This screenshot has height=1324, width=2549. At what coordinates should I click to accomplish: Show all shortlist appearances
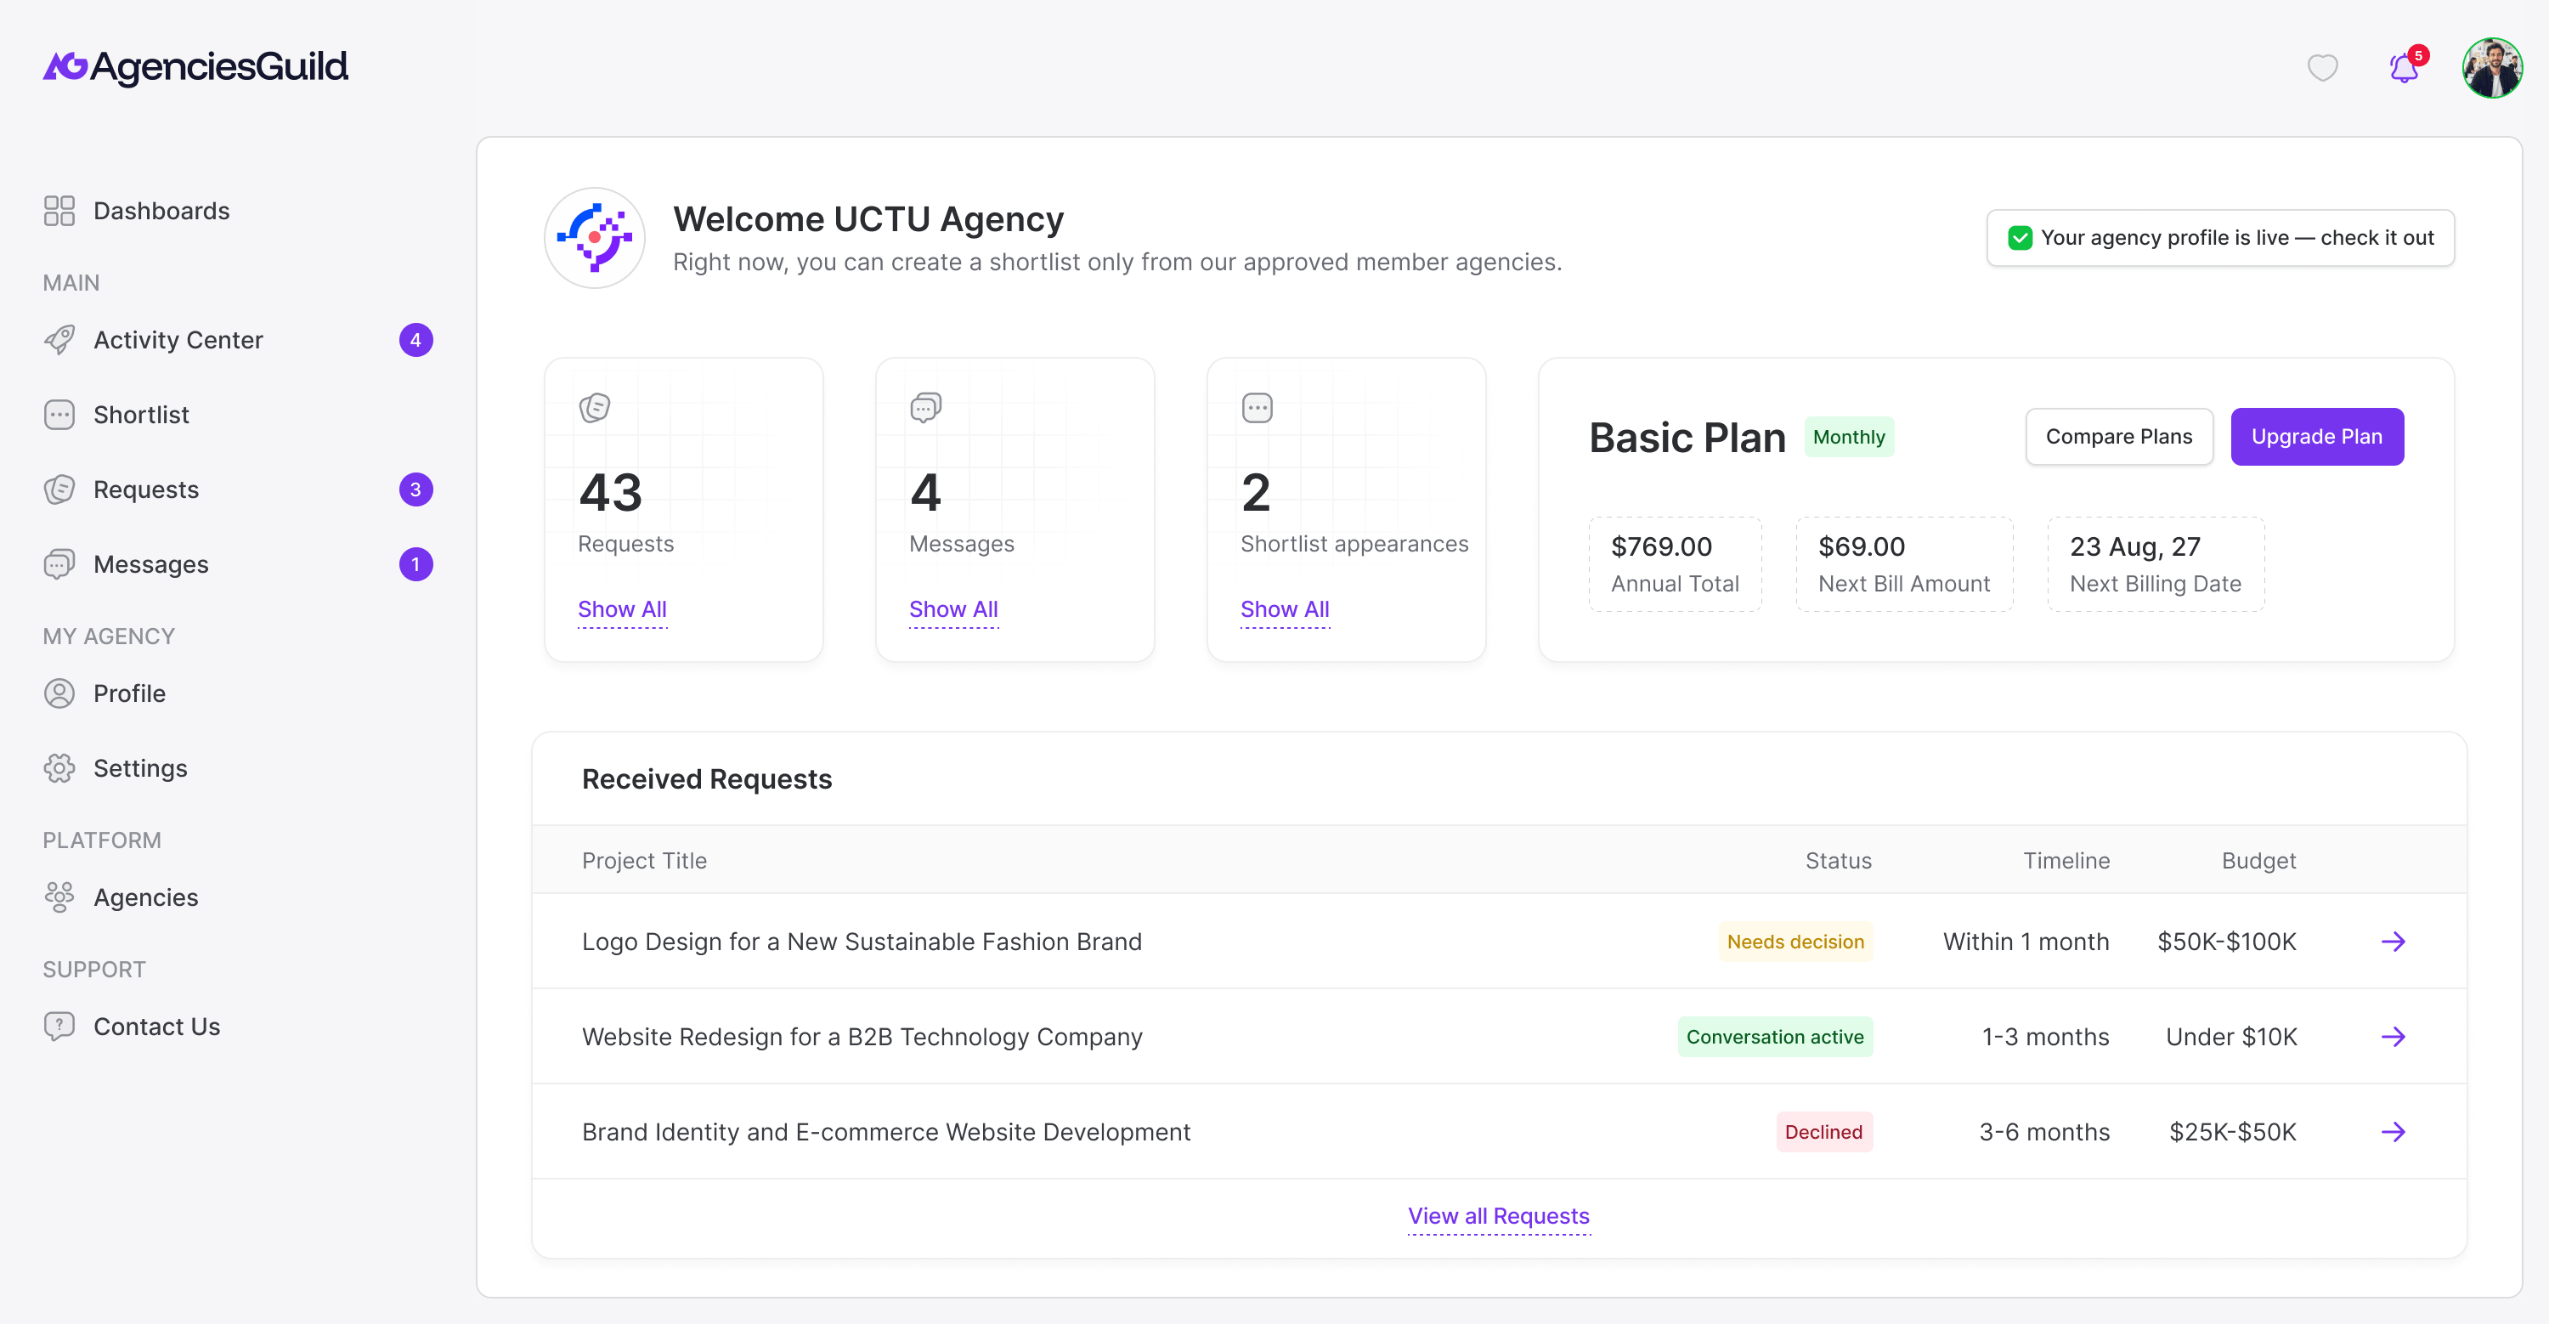pos(1285,609)
